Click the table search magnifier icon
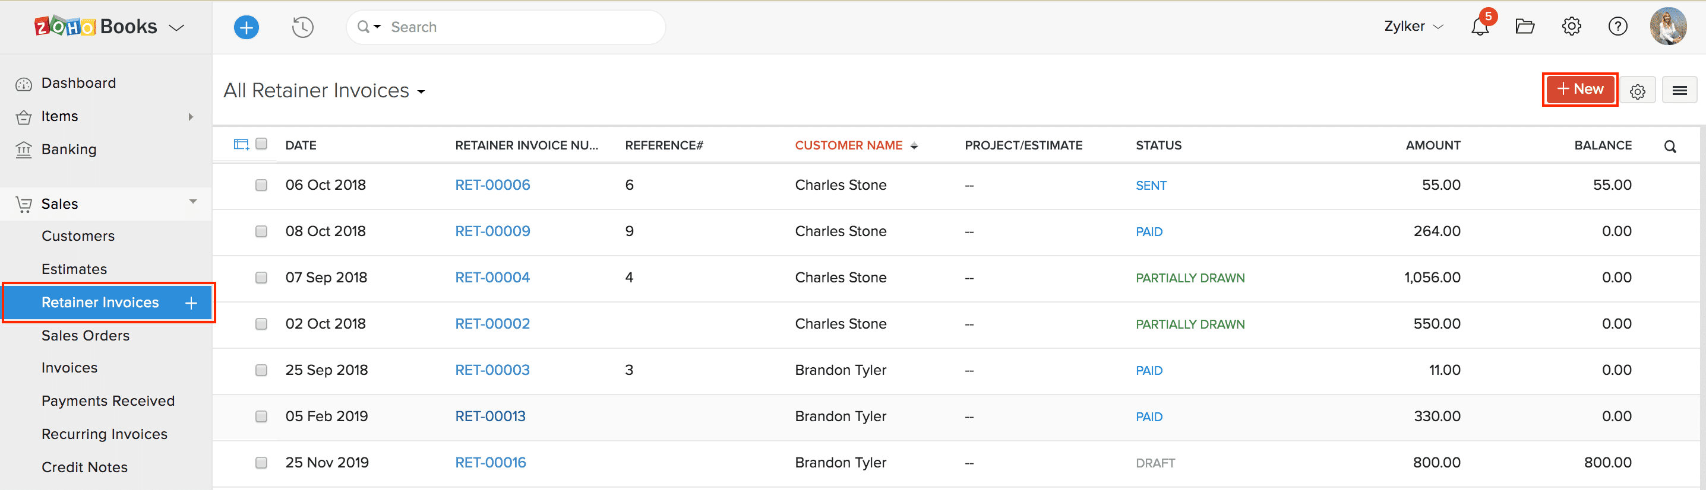 [x=1670, y=146]
